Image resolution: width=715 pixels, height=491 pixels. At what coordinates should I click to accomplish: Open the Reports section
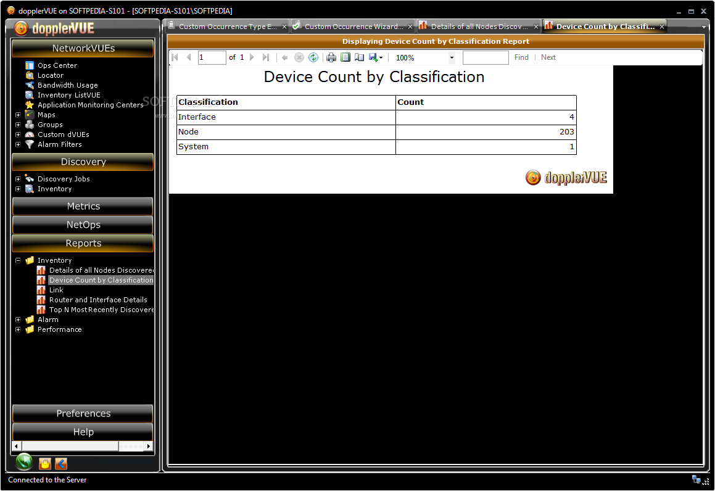[83, 244]
